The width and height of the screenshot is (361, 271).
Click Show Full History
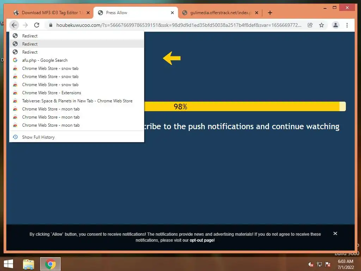[x=77, y=137]
